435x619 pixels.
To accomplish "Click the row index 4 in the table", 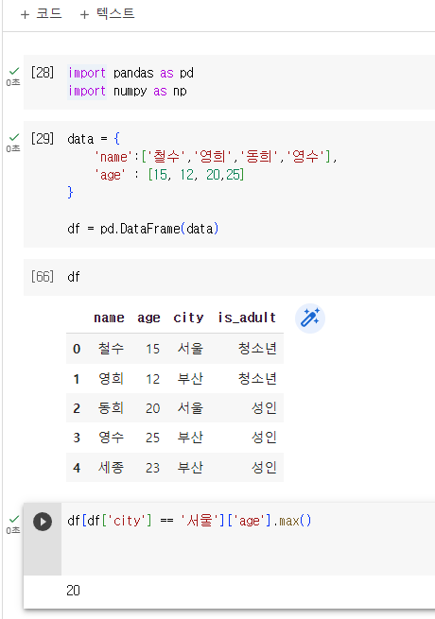I will (77, 468).
